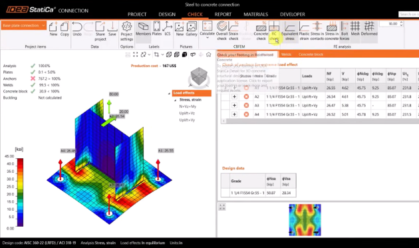The height and width of the screenshot is (248, 419).
Task: Click the Search field at top right
Action: coord(408,14)
